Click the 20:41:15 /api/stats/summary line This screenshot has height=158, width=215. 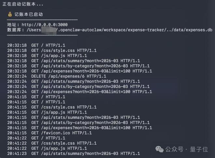point(74,117)
